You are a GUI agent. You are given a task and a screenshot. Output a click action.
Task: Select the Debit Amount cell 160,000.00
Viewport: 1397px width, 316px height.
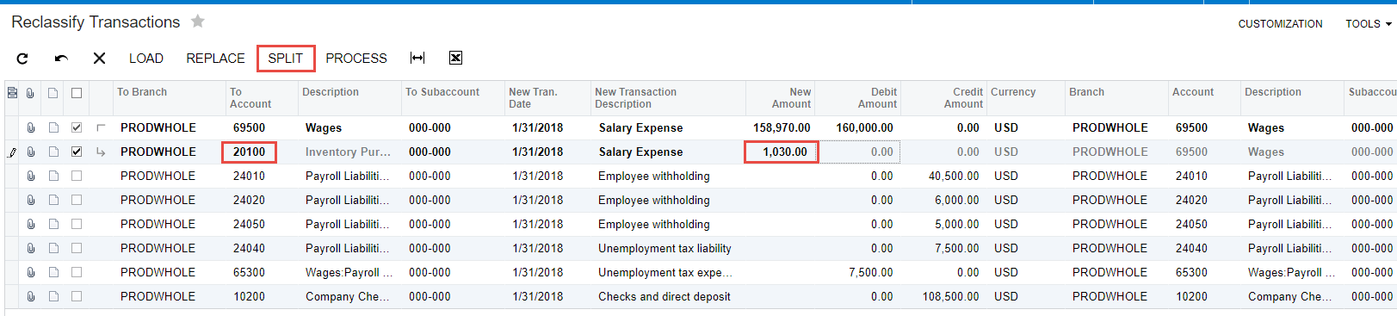(x=857, y=127)
